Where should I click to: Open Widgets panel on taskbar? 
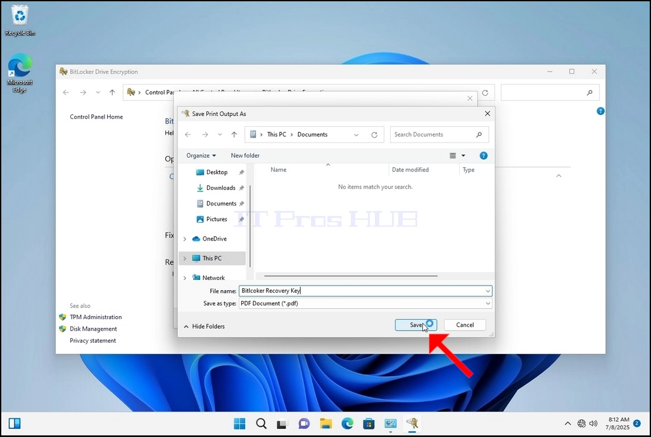pos(15,424)
